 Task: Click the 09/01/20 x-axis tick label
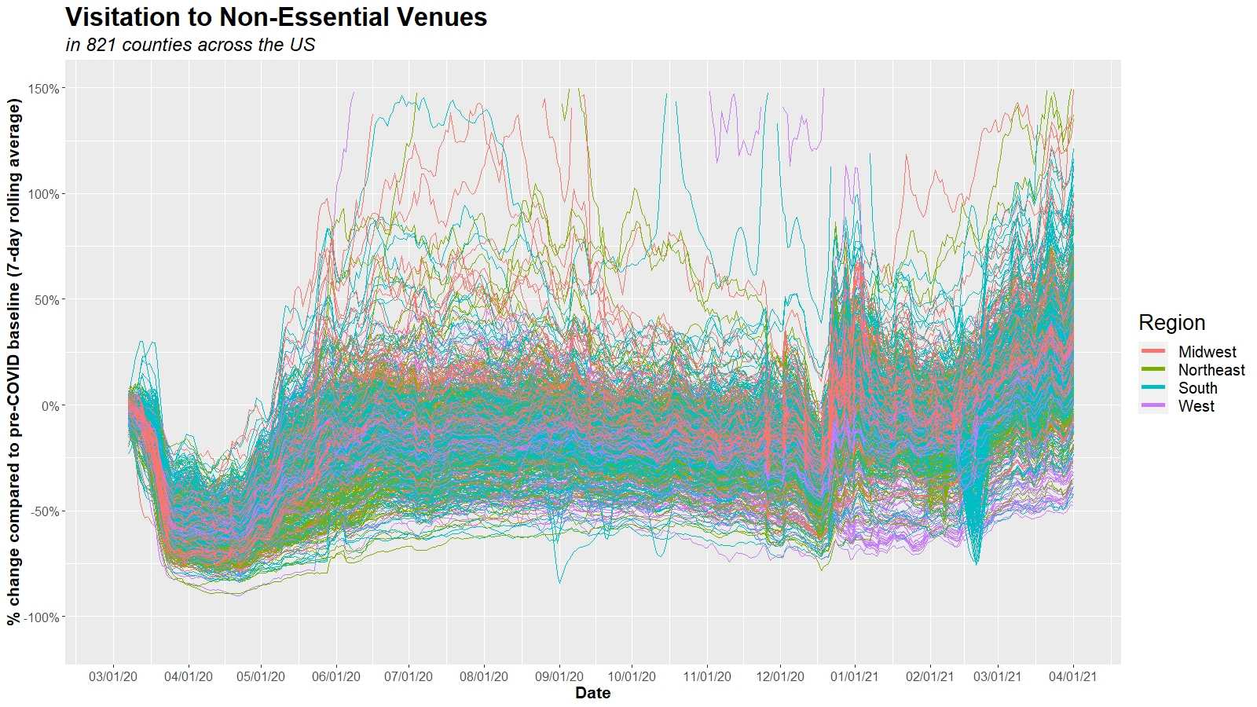(x=559, y=676)
